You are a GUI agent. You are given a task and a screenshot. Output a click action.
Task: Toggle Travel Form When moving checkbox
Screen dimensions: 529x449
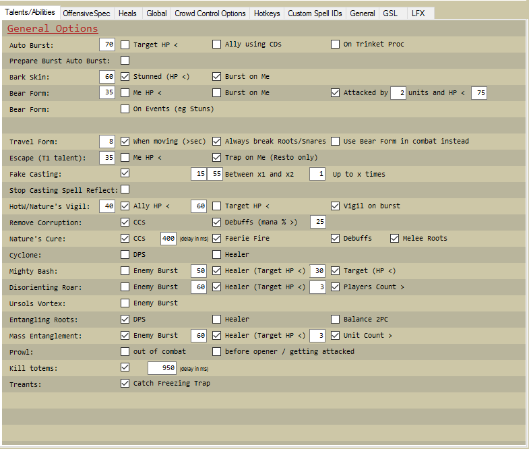[125, 141]
